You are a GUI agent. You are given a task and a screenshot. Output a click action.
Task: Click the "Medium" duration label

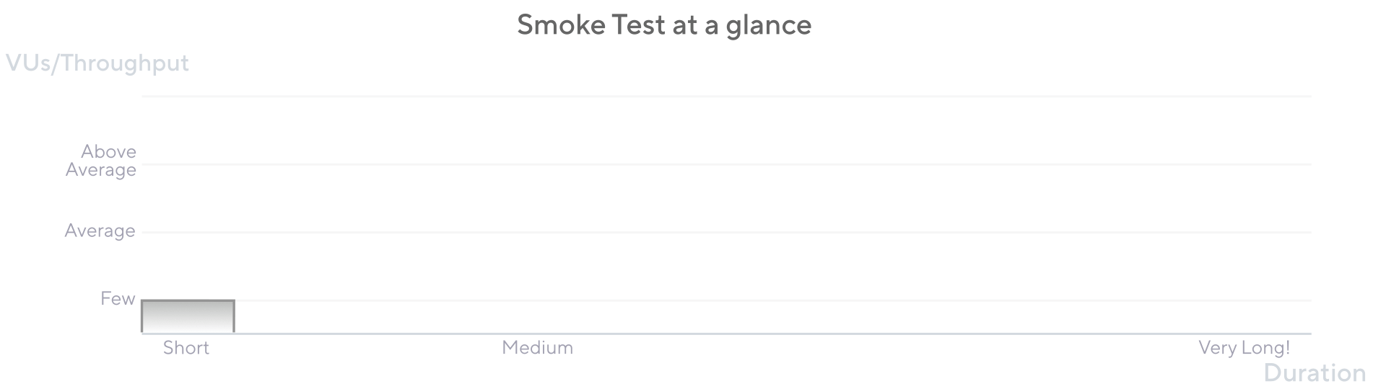[538, 348]
